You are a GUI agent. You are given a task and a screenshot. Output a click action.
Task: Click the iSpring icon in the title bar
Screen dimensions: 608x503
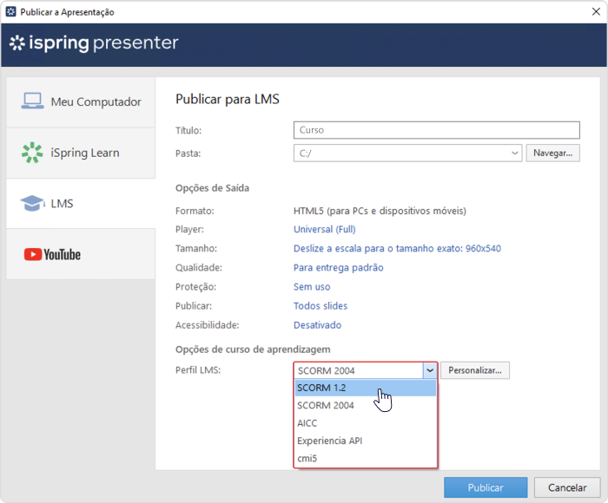[10, 12]
